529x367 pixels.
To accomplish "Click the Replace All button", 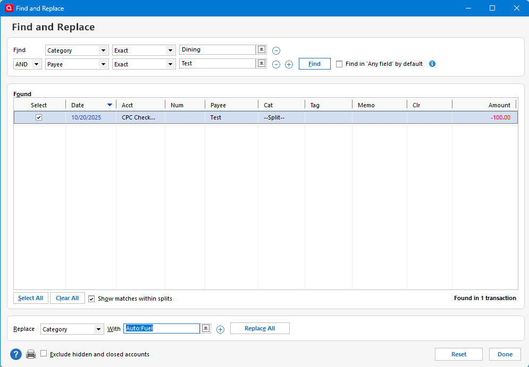I will (260, 328).
